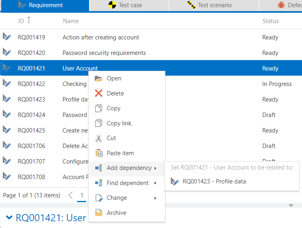The height and width of the screenshot is (228, 302).
Task: Expand the Change submenu arrow
Action: click(155, 198)
